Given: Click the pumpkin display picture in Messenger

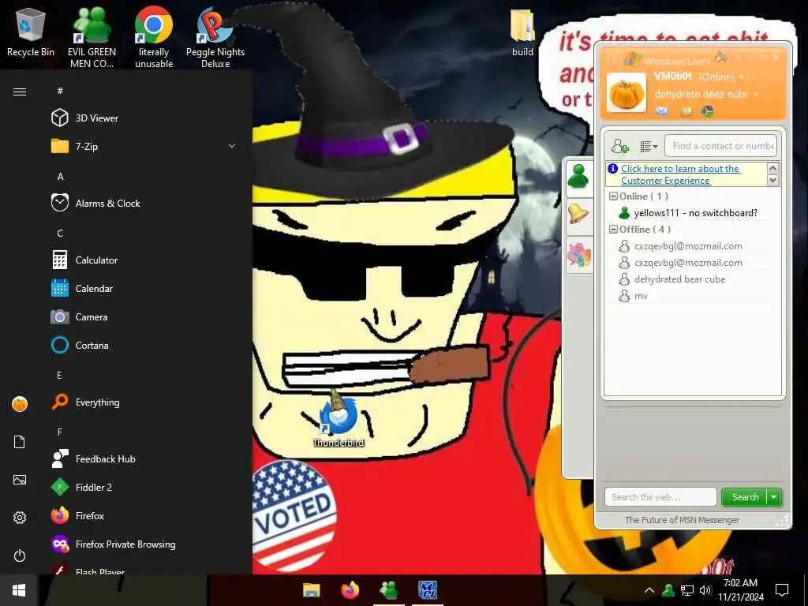Looking at the screenshot, I should pyautogui.click(x=626, y=93).
